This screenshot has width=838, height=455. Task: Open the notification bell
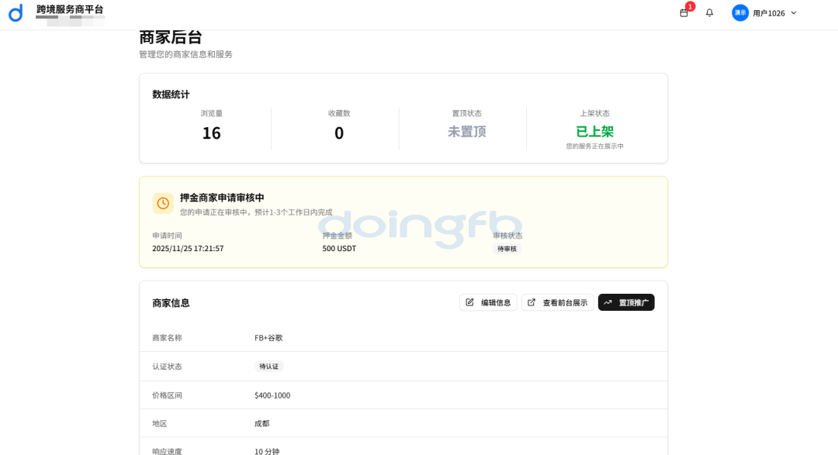click(x=709, y=12)
